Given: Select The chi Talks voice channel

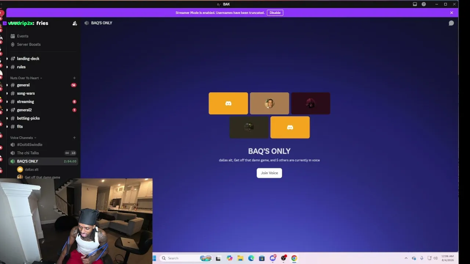Looking at the screenshot, I should point(43,153).
